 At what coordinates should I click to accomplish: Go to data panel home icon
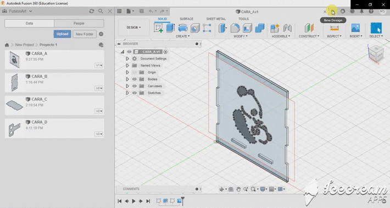pyautogui.click(x=7, y=45)
